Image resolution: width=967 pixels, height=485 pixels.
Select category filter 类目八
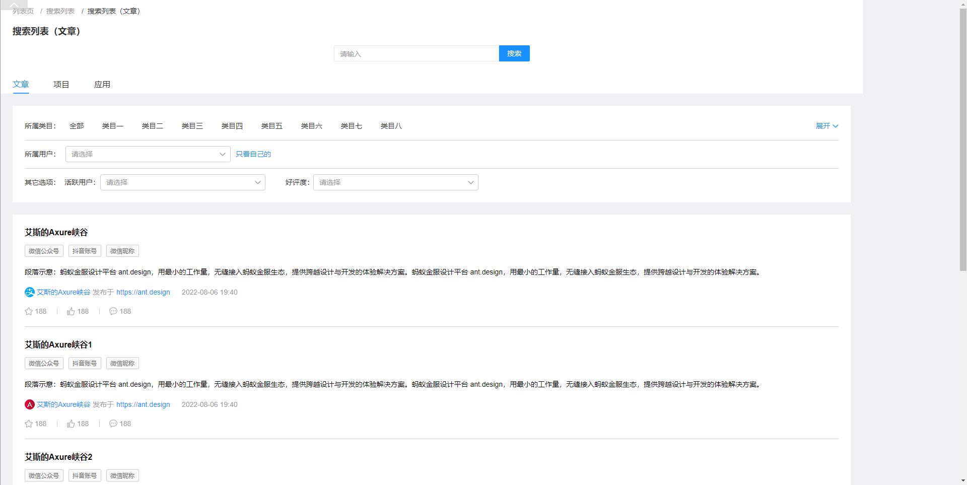391,126
